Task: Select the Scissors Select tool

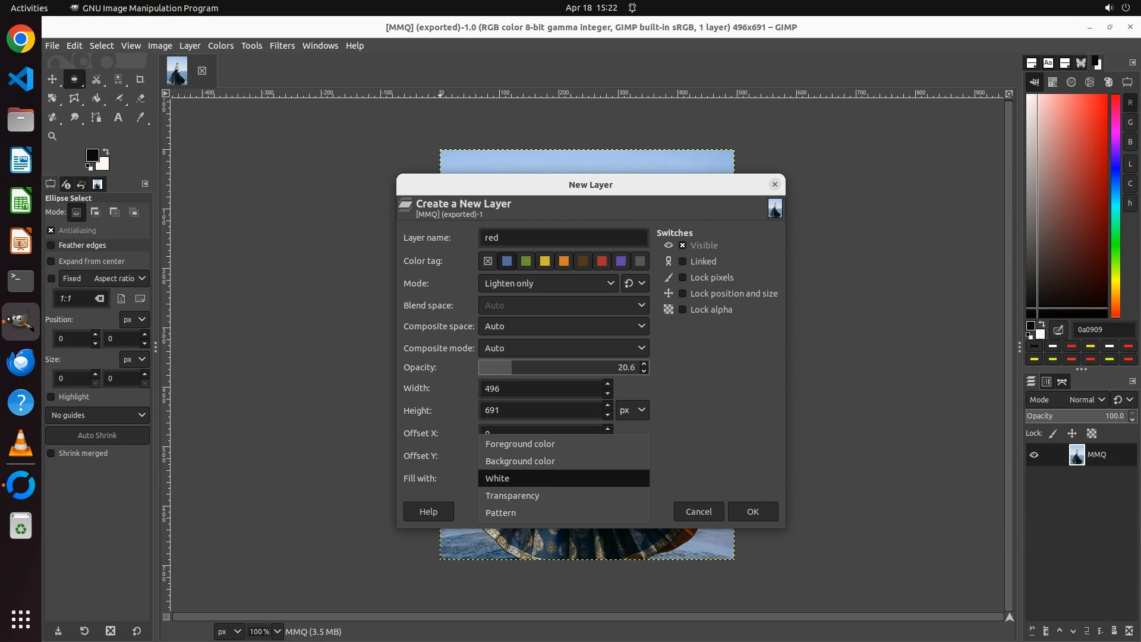Action: tap(96, 79)
